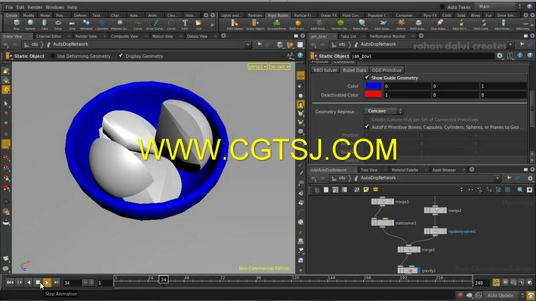Toggle AutoFit Primitive Boxes checkbox
This screenshot has height=301, width=536.
[366, 127]
